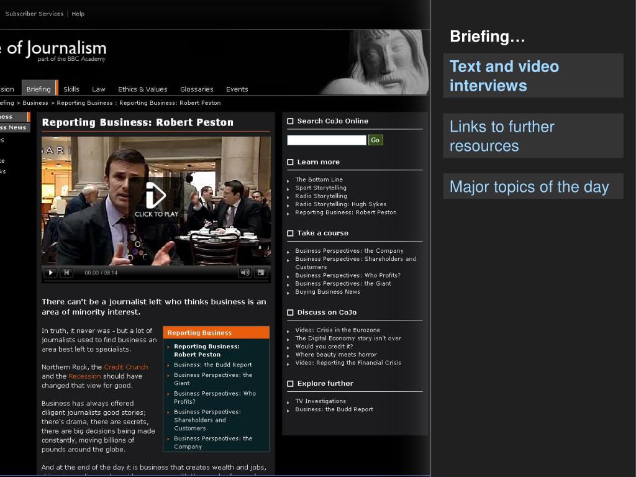Open the Would you credit it? link
The height and width of the screenshot is (477, 636).
coord(324,347)
